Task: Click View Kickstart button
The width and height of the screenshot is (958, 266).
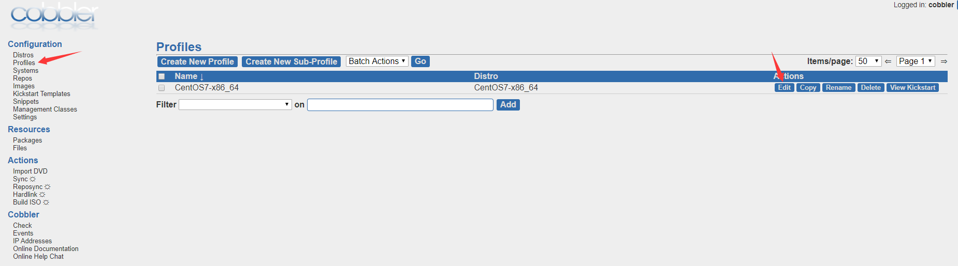Action: (912, 88)
